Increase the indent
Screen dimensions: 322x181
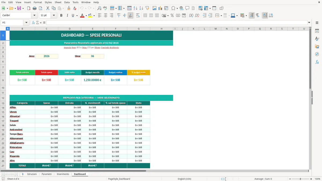[x=204, y=16]
